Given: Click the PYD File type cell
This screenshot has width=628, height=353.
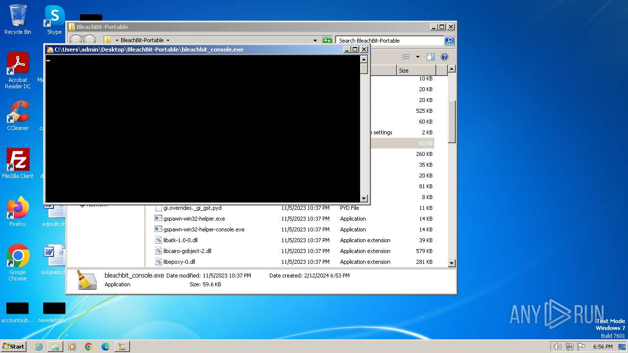Looking at the screenshot, I should click(x=349, y=208).
